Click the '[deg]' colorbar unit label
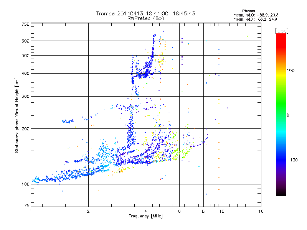This screenshot has width=307, height=230. click(x=282, y=31)
